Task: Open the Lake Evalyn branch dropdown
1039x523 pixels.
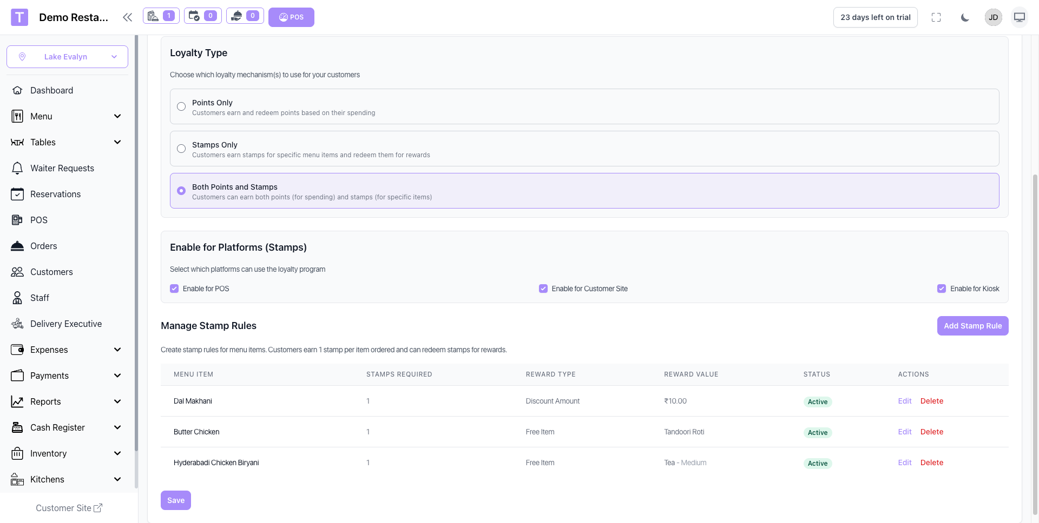Action: click(x=67, y=57)
